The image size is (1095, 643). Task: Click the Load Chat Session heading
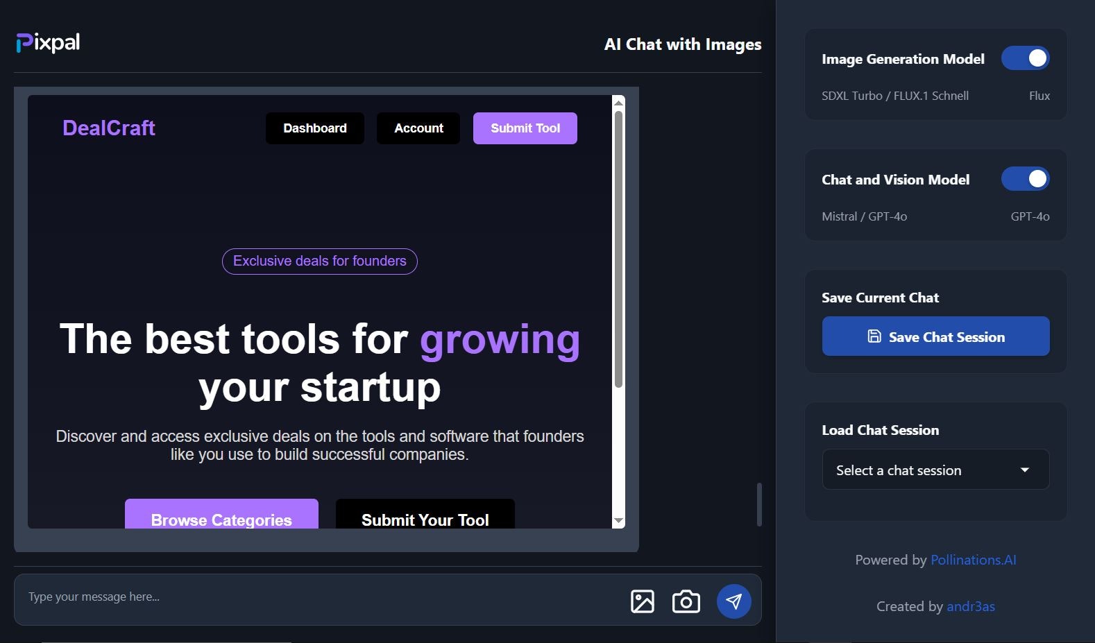tap(880, 430)
